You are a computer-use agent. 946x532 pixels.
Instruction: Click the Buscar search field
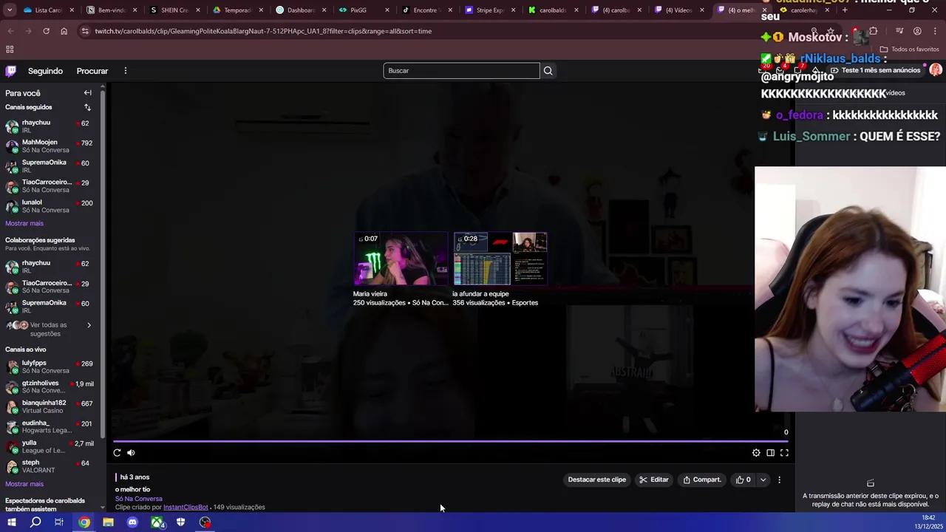click(x=461, y=71)
